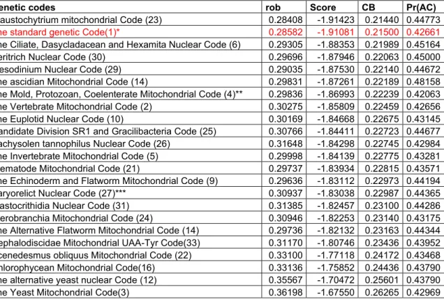Select Scenedesmus obliquus Mitochondrial Code (22) name

click(96, 255)
